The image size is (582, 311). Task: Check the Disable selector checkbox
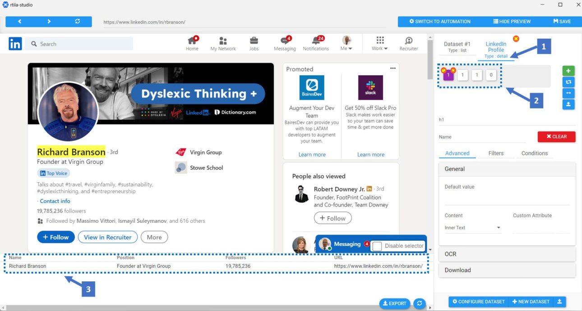(x=377, y=246)
